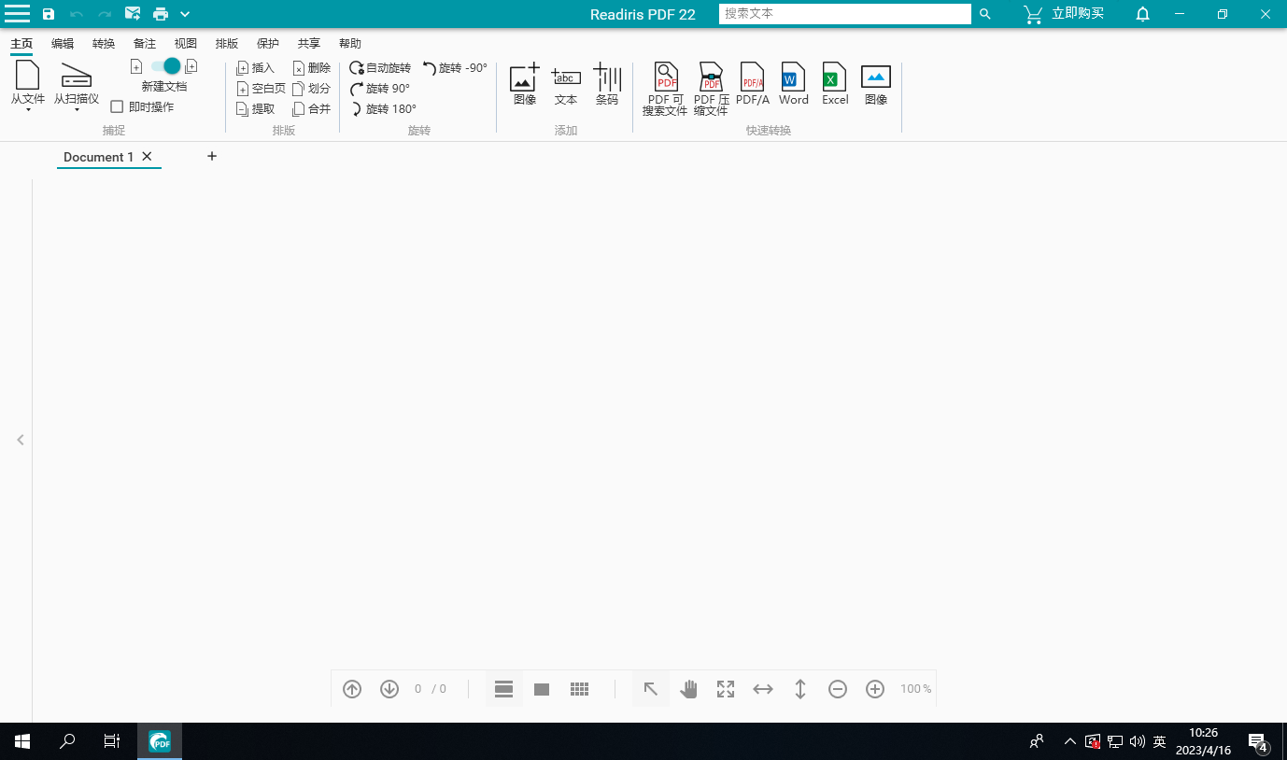This screenshot has height=760, width=1287.
Task: Open the 帮助 ribbon tab
Action: tap(350, 43)
